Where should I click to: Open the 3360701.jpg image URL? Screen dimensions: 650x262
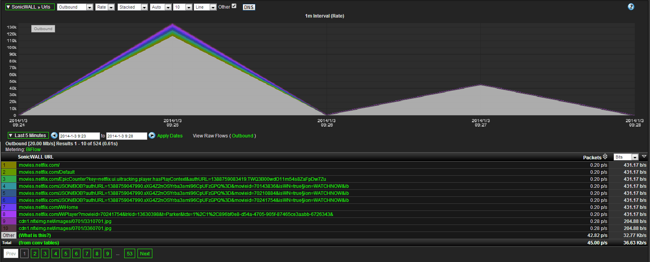65,228
